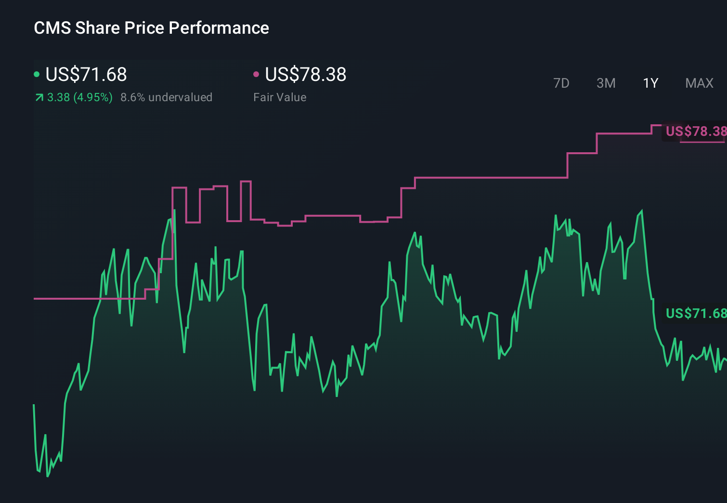Switch to the 3M time range
Screen dimensions: 727x503
coord(606,83)
